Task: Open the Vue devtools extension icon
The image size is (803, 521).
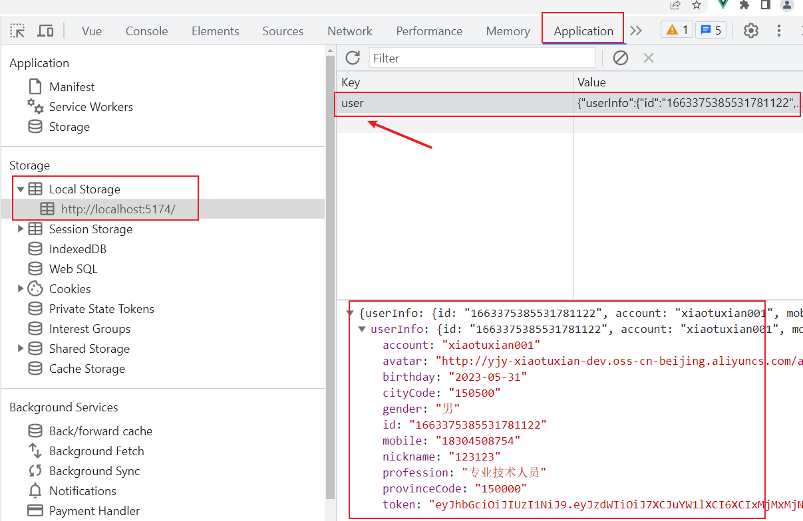Action: pos(723,5)
